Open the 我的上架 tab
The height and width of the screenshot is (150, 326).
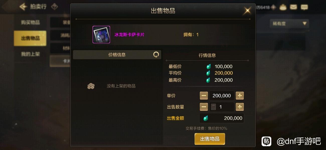coord(30,54)
